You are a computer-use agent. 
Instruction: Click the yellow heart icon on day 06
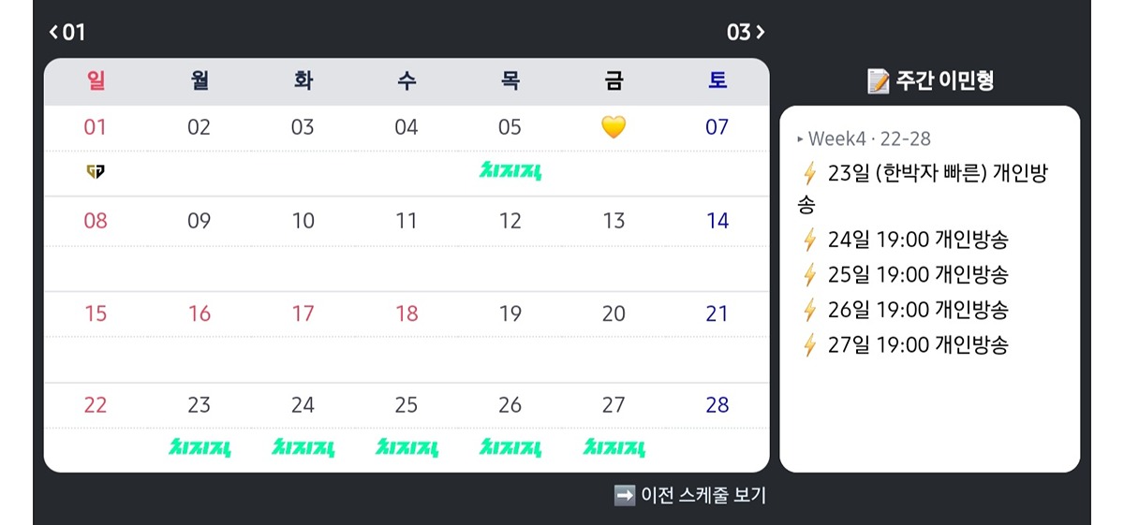pyautogui.click(x=613, y=127)
